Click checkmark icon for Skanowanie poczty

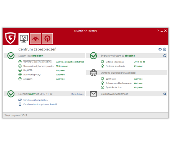(x=20, y=75)
